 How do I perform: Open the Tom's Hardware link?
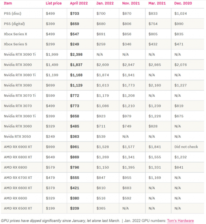click(180, 220)
